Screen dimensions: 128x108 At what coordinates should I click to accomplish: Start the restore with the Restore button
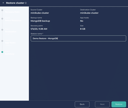119,104
